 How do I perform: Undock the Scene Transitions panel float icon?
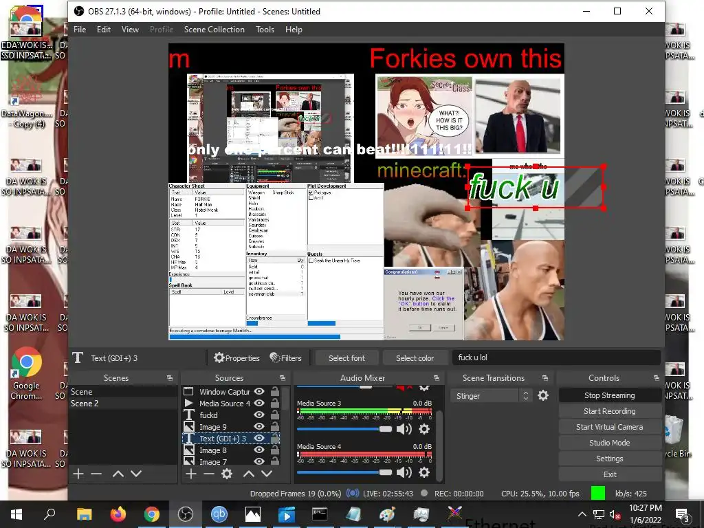pos(544,378)
